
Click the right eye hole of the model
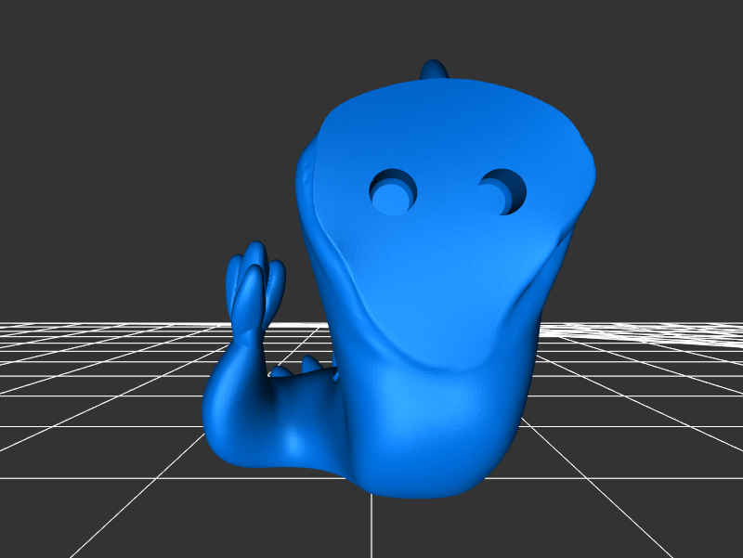click(x=502, y=191)
